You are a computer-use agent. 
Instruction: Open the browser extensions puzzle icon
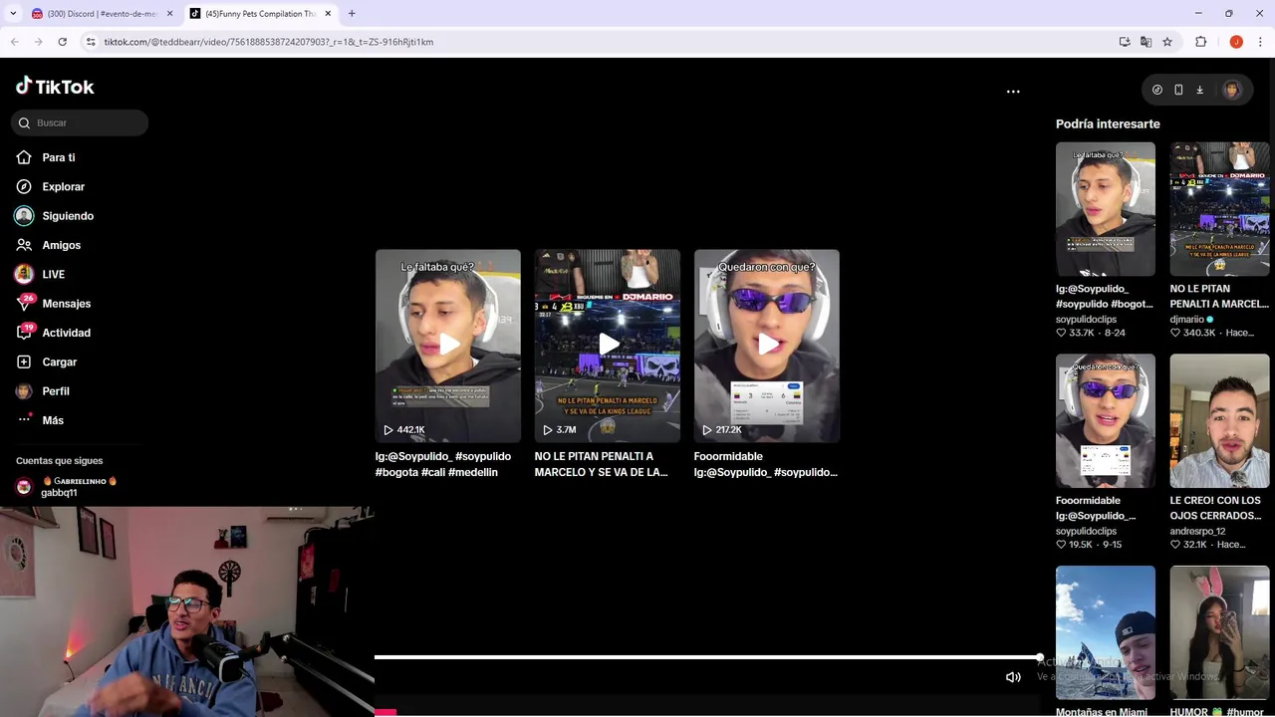1200,42
